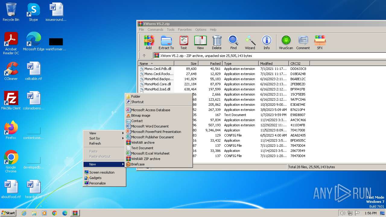Open Google Chrome desktop shortcut
The height and width of the screenshot is (217, 386).
click(11, 162)
